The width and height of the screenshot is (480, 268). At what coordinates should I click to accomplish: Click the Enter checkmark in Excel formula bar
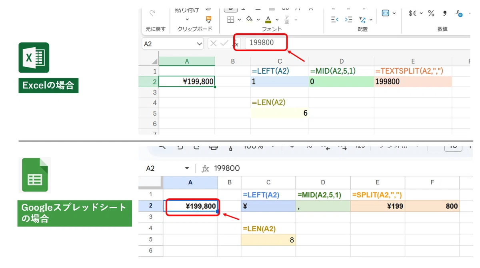224,43
